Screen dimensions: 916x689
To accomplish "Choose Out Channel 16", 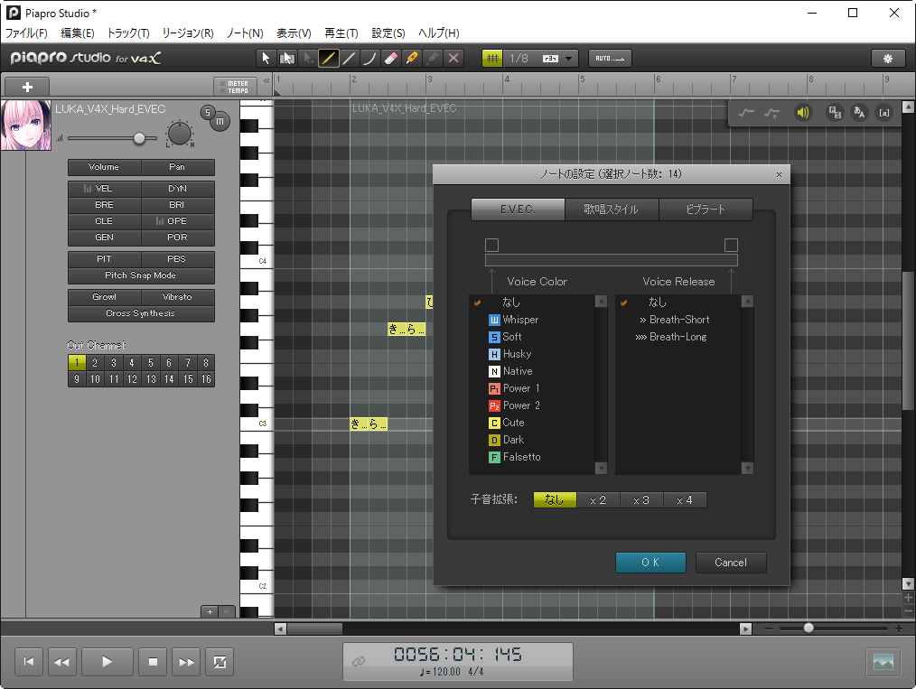I will (x=206, y=379).
